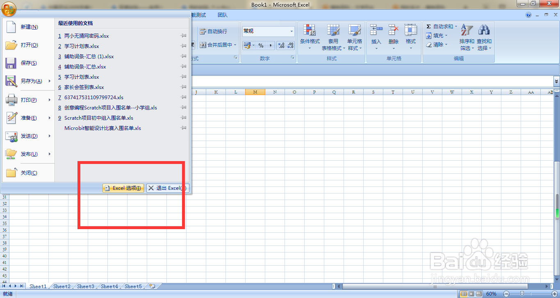Switch to the 团队 ribbon tab
Image resolution: width=560 pixels, height=298 pixels.
[x=223, y=15]
